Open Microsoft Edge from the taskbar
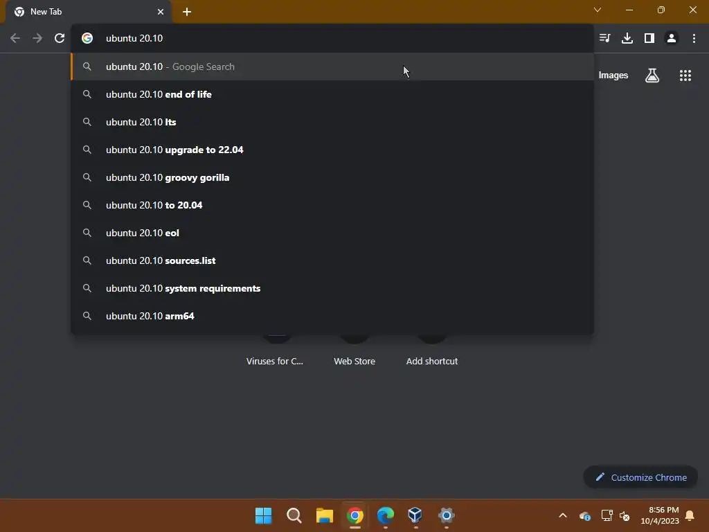 click(x=385, y=515)
